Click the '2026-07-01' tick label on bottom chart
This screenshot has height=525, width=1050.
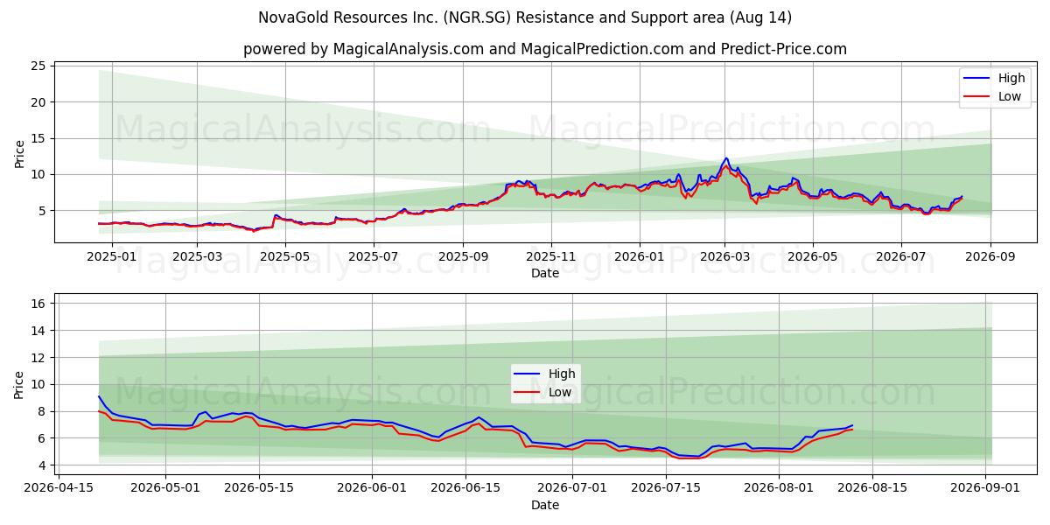573,489
